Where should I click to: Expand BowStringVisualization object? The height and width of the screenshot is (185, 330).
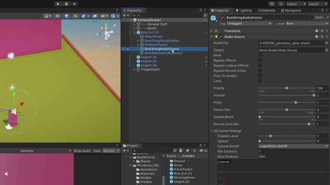138,41
